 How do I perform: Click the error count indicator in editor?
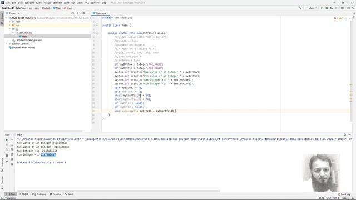click(x=336, y=18)
